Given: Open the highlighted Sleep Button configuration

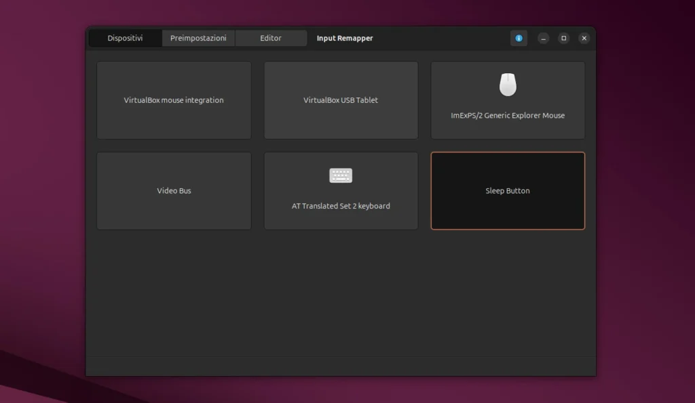Looking at the screenshot, I should click(507, 190).
